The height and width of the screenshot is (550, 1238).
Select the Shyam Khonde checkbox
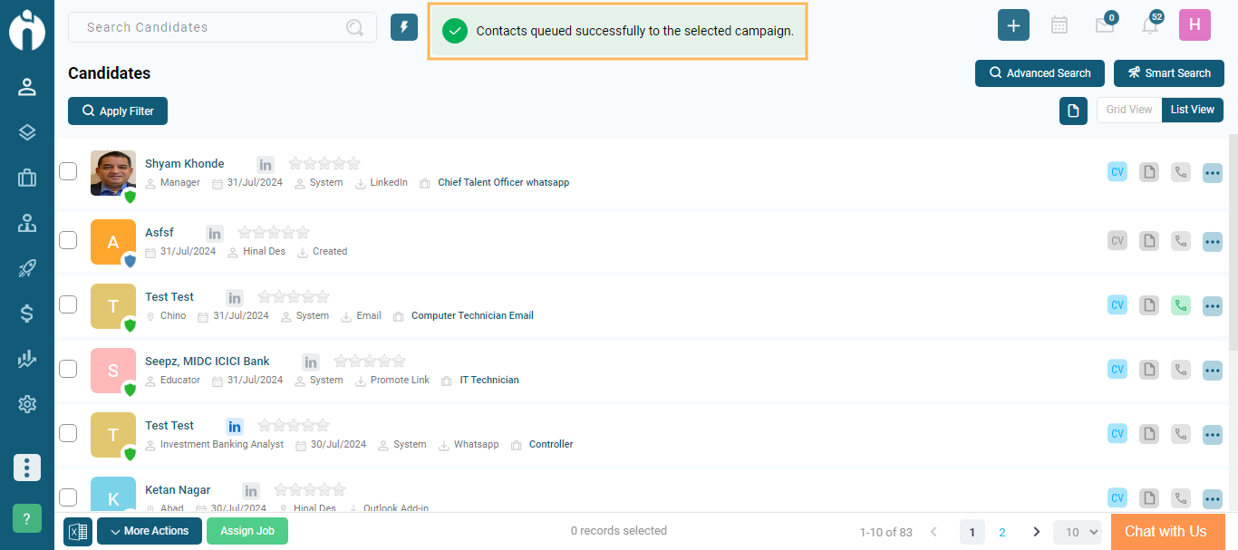68,171
